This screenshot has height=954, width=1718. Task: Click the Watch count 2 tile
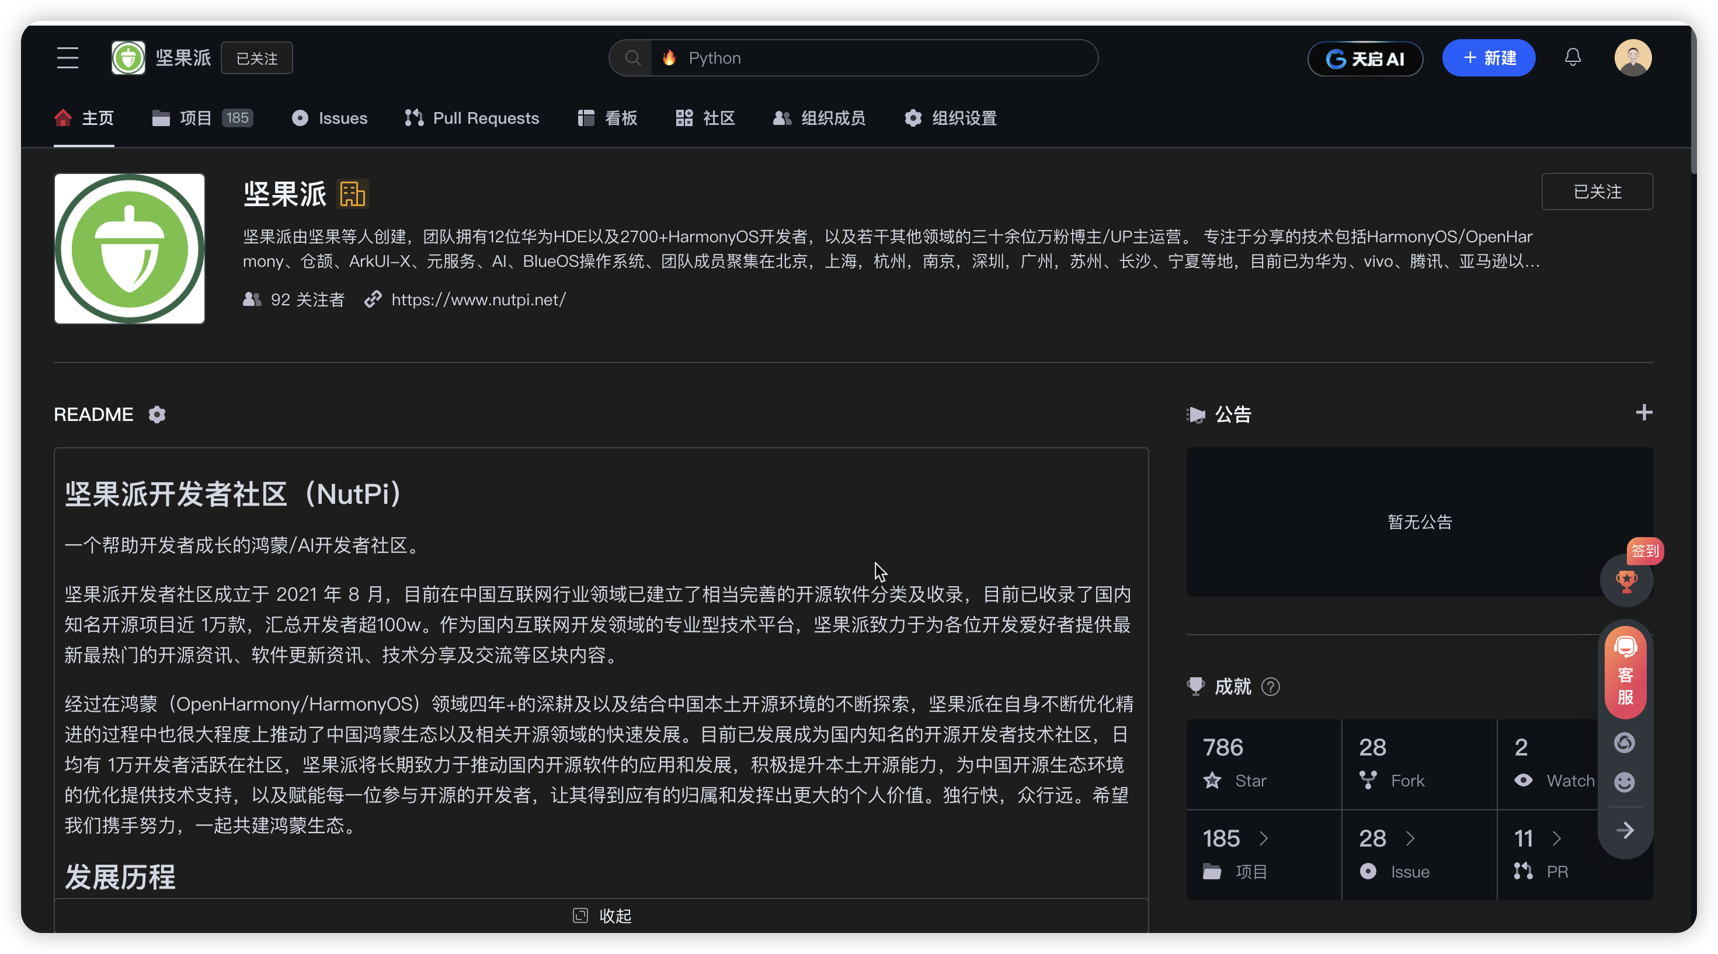(1554, 764)
